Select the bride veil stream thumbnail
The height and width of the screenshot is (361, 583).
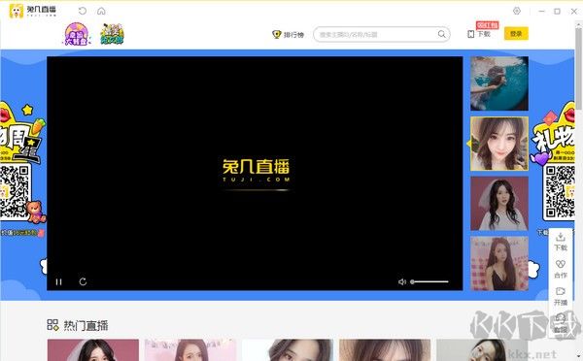499,204
